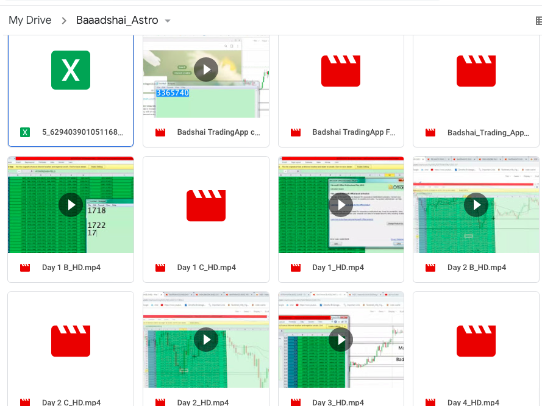Play the Day 2_HD.mp4 video preview
The height and width of the screenshot is (406, 542).
(206, 340)
